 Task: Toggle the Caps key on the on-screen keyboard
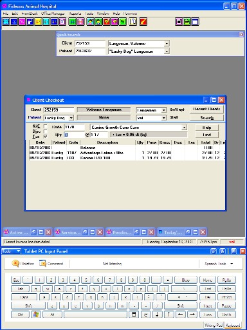[x=24, y=297]
